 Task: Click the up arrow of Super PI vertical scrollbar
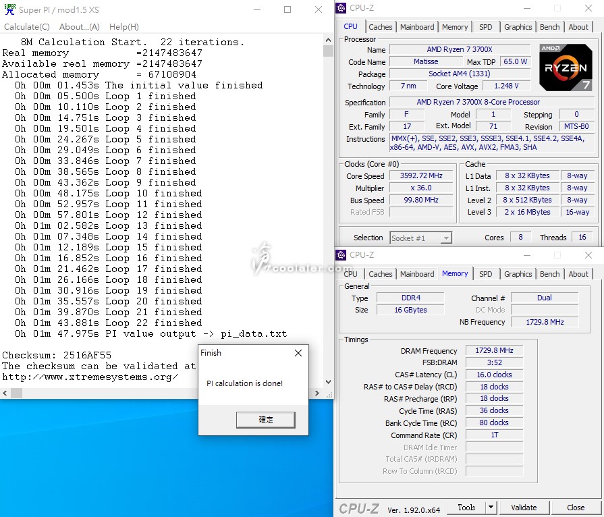pyautogui.click(x=328, y=40)
